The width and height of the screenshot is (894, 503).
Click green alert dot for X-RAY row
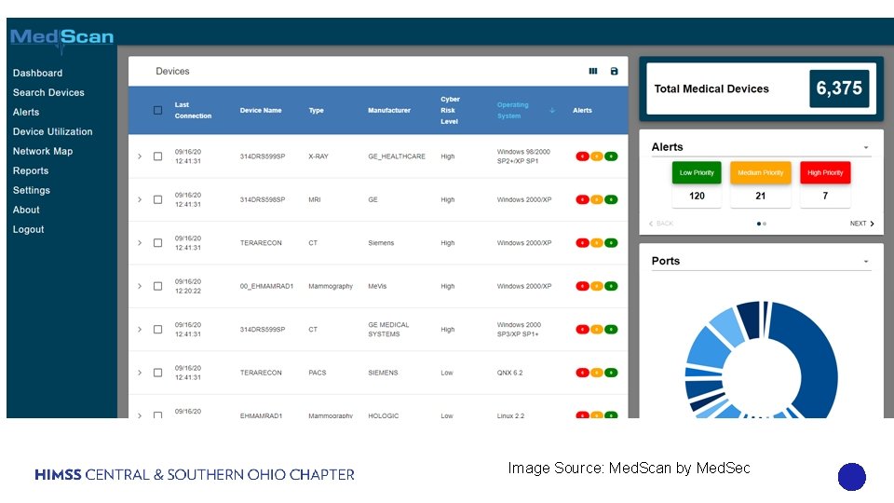(611, 156)
